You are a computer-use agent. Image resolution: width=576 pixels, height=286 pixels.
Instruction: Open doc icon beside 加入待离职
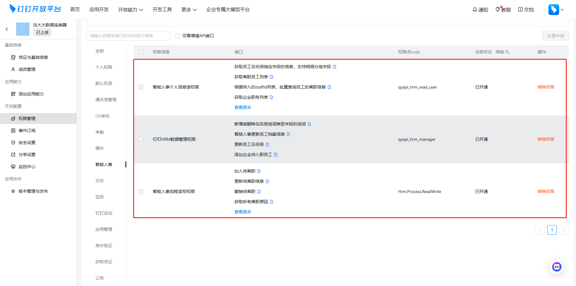point(259,171)
